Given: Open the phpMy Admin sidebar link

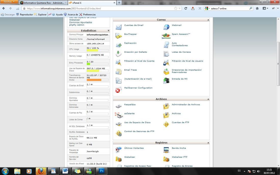Looking at the screenshot, I should point(77,25).
